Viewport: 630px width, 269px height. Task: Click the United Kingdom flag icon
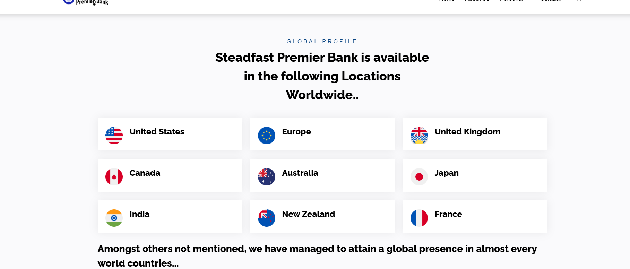click(419, 136)
